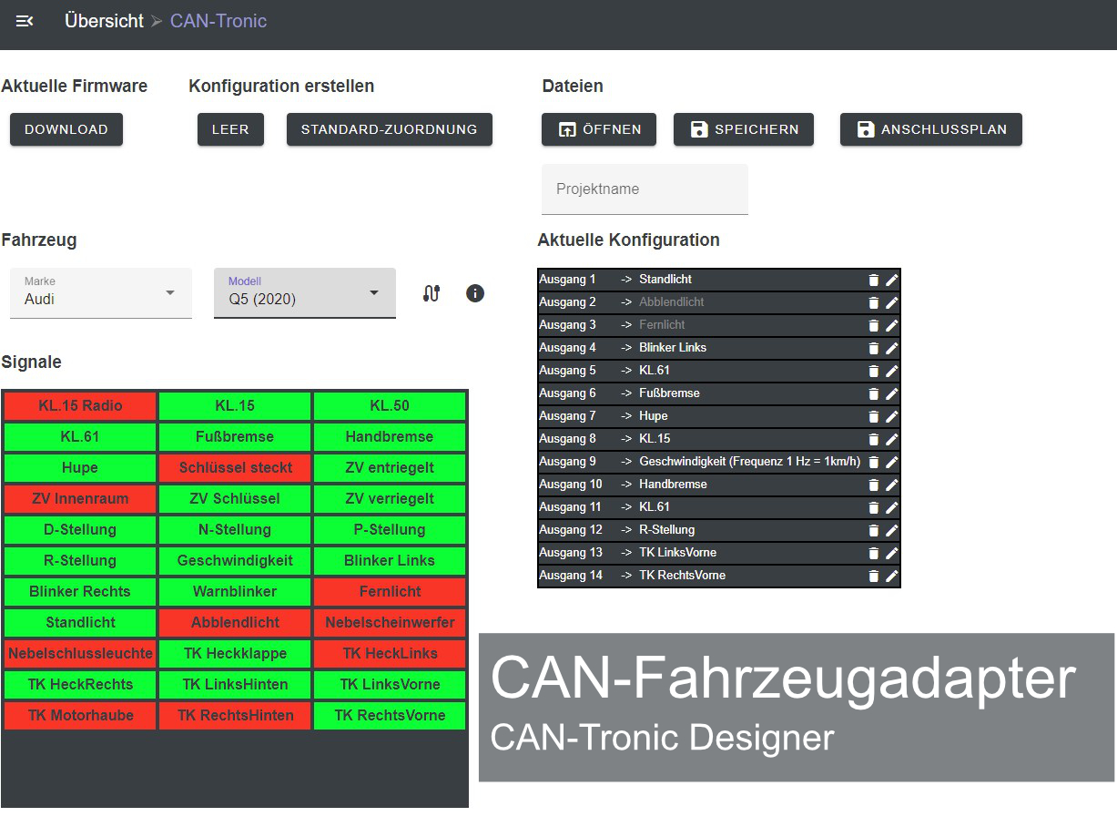This screenshot has height=837, width=1117.
Task: Edit Ausgang 13 TK LinksVorne entry
Action: click(892, 553)
